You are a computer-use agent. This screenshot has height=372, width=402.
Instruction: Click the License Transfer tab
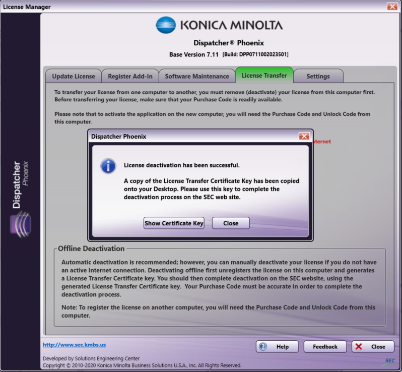pos(264,75)
